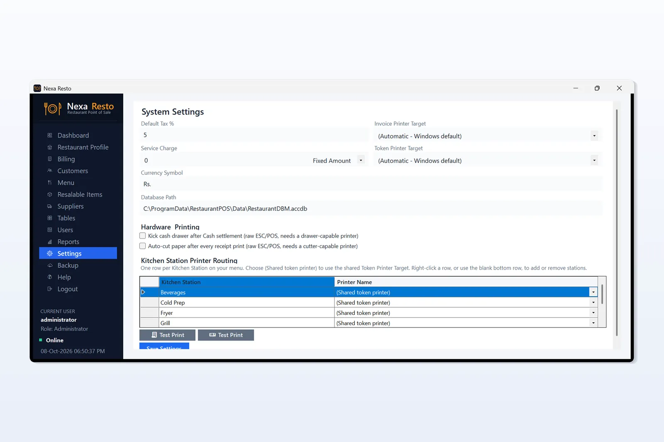Open the Backup page
The width and height of the screenshot is (664, 442).
(x=78, y=266)
